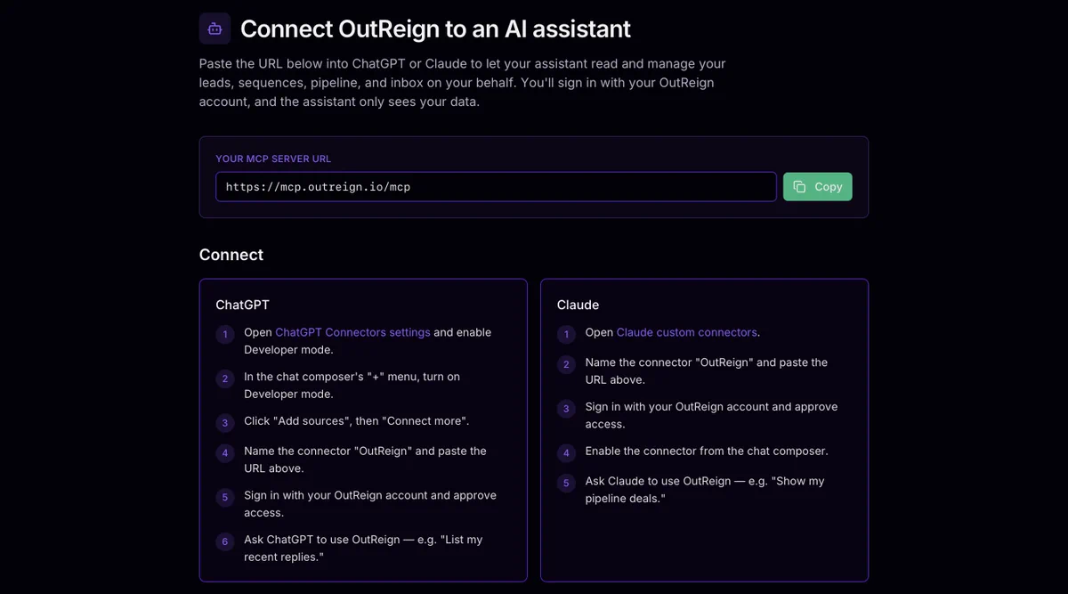Screen dimensions: 1068x594
Task: Click Claude step 'Enable the connector from the chat composer'
Action: [707, 452]
